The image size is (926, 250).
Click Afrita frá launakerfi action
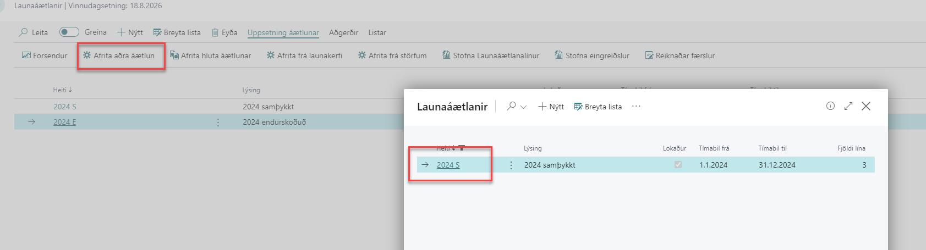304,55
